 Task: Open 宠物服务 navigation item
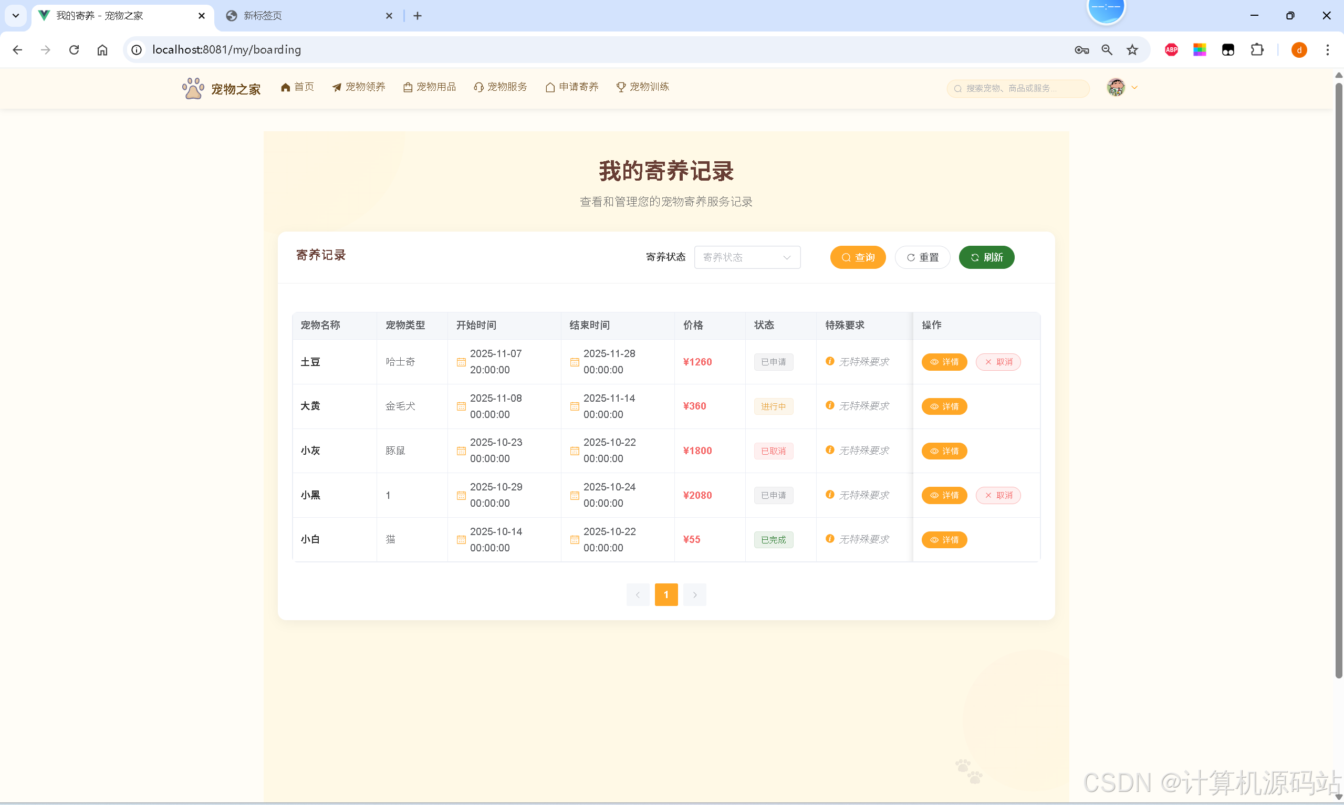point(501,87)
